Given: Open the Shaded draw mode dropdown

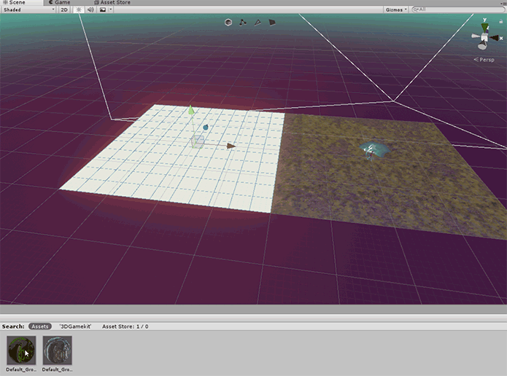Looking at the screenshot, I should tap(28, 10).
